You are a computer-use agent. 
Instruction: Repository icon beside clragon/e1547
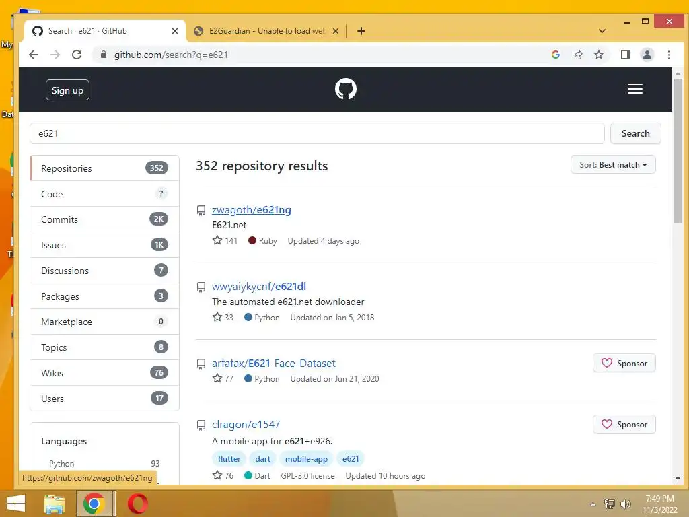201,425
